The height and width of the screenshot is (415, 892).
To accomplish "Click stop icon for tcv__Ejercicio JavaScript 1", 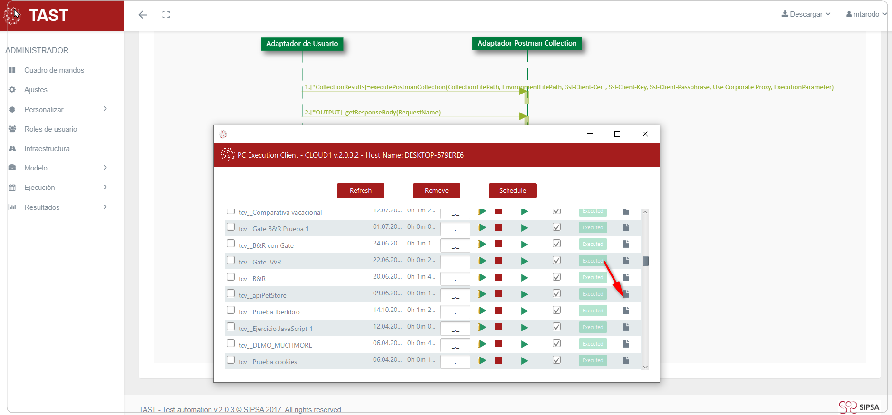I will [x=498, y=327].
